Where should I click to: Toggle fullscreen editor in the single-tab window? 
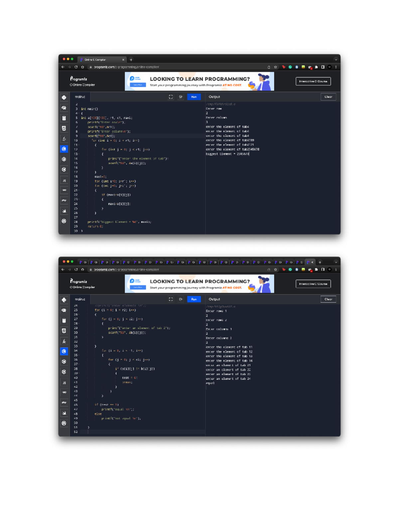171,97
